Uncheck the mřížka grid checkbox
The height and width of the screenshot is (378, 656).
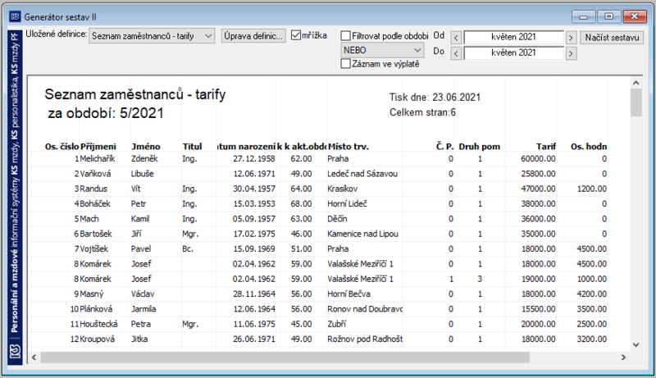[x=296, y=35]
